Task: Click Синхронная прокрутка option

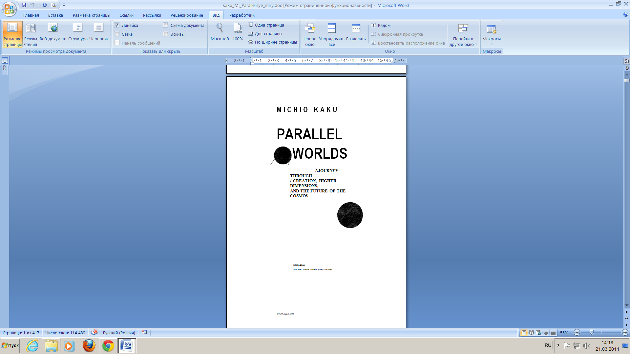Action: 397,34
